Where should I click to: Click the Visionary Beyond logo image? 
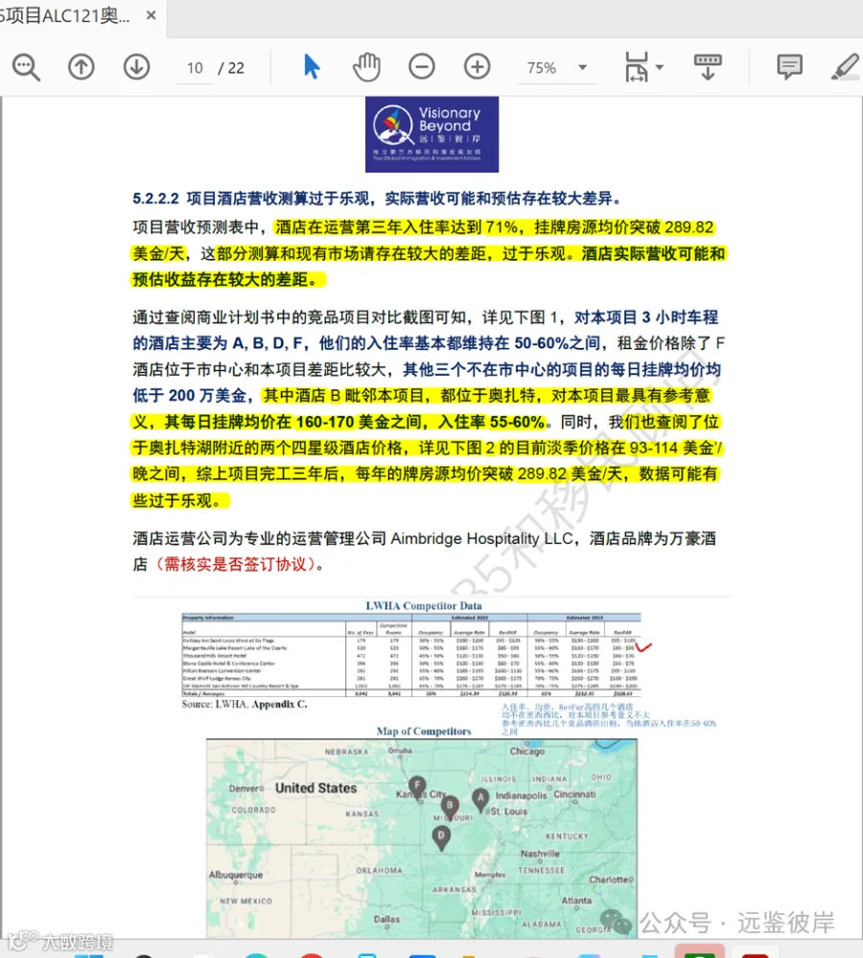(431, 134)
